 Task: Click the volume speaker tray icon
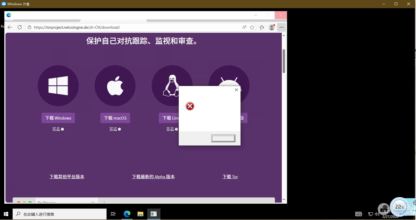pyautogui.click(x=377, y=214)
